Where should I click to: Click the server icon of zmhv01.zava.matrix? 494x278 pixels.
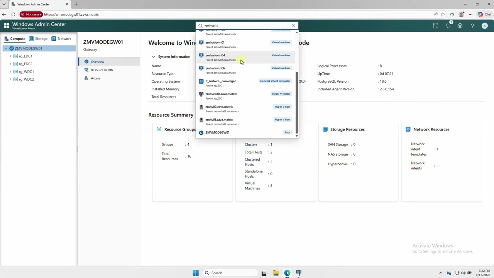tap(201, 120)
